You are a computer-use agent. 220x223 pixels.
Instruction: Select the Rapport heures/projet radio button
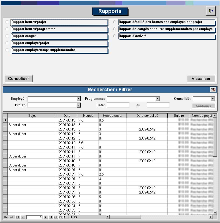[7, 22]
